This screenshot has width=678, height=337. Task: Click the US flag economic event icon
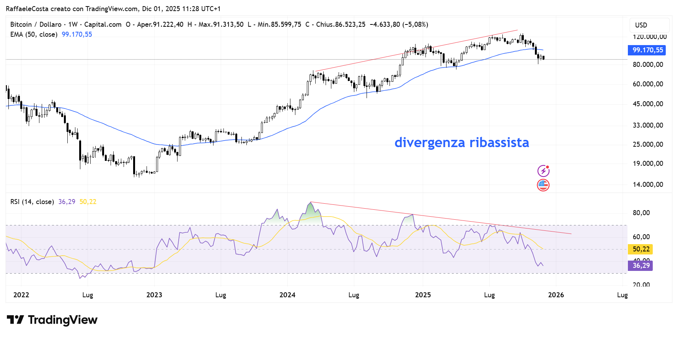click(x=543, y=185)
